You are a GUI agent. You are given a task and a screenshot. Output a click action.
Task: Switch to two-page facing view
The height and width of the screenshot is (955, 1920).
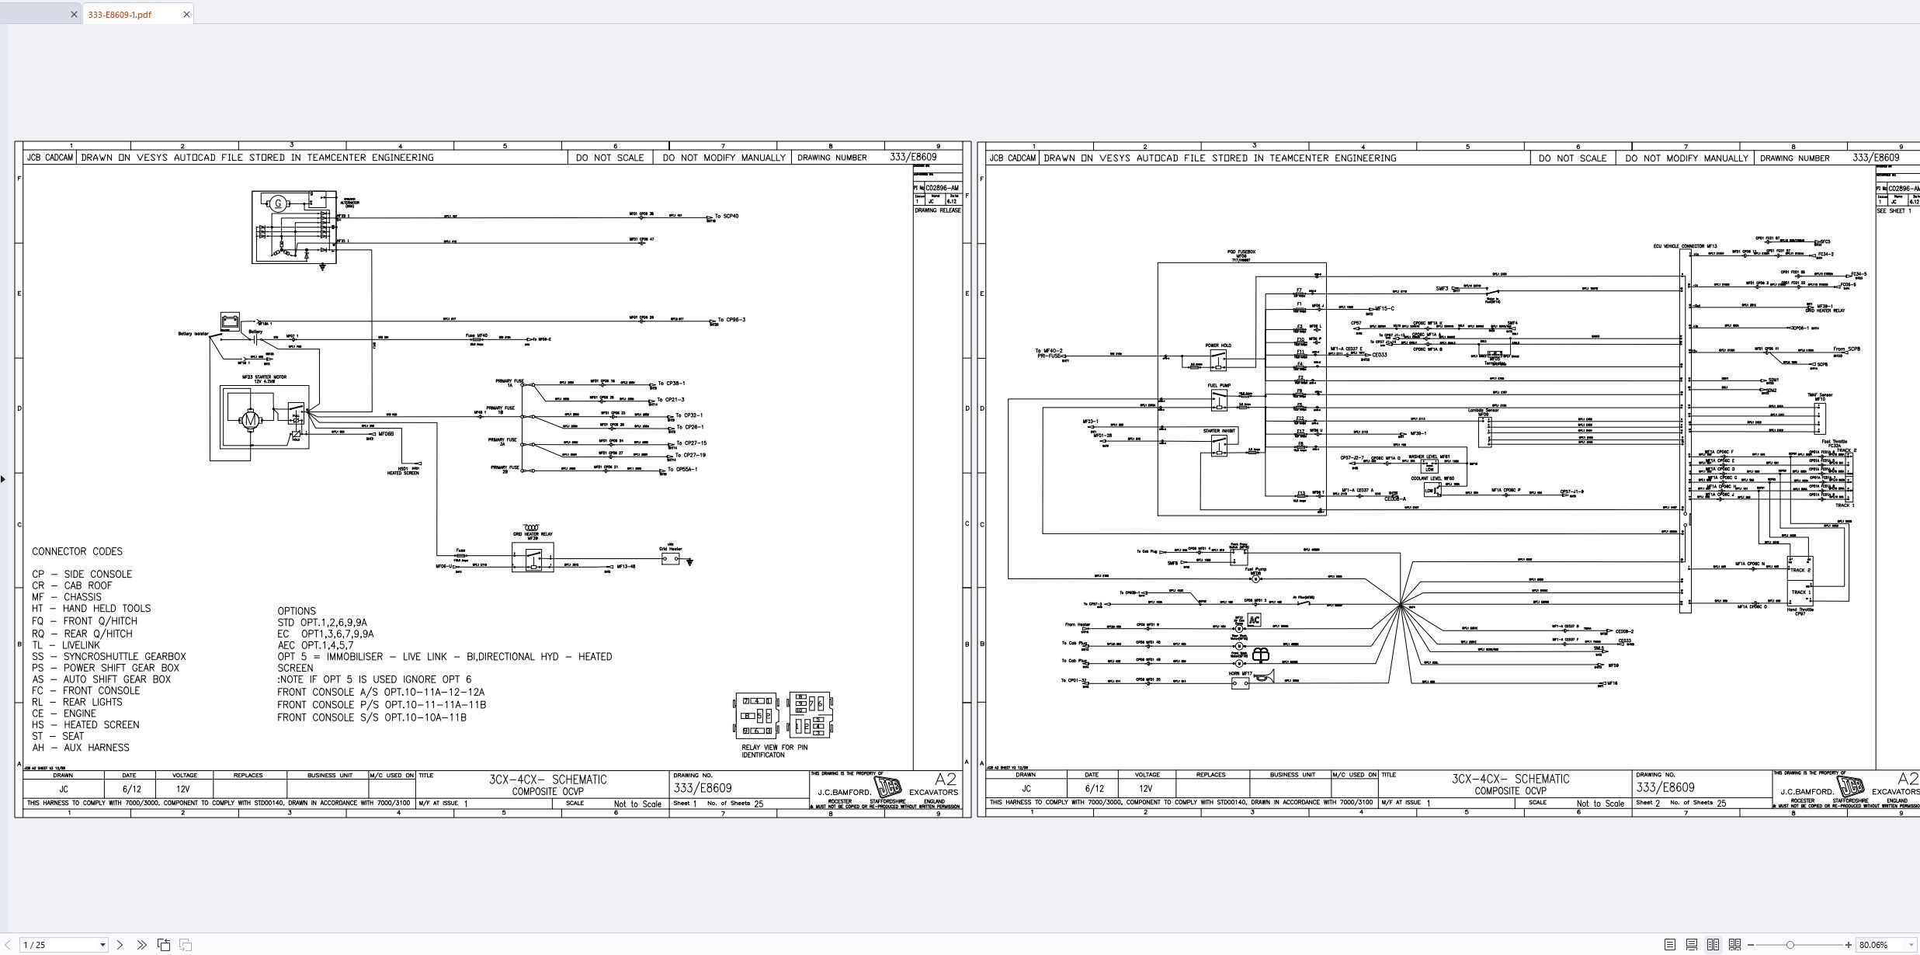click(1713, 945)
